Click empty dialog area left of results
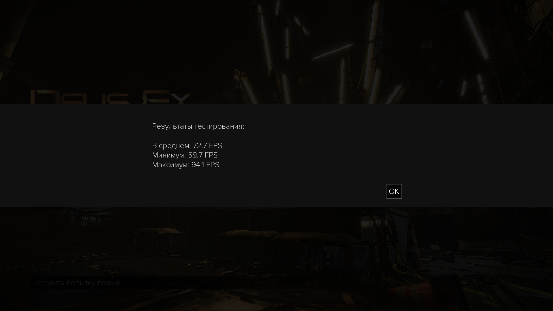The width and height of the screenshot is (553, 311). coord(75,155)
